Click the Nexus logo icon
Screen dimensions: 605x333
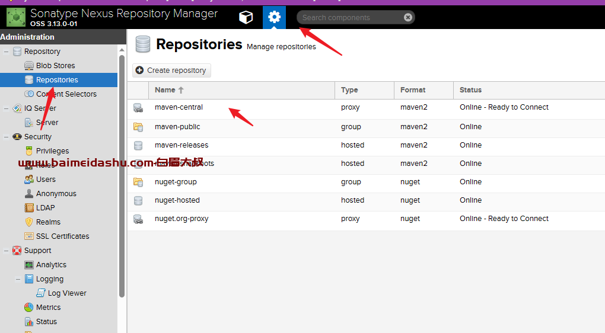coord(16,17)
